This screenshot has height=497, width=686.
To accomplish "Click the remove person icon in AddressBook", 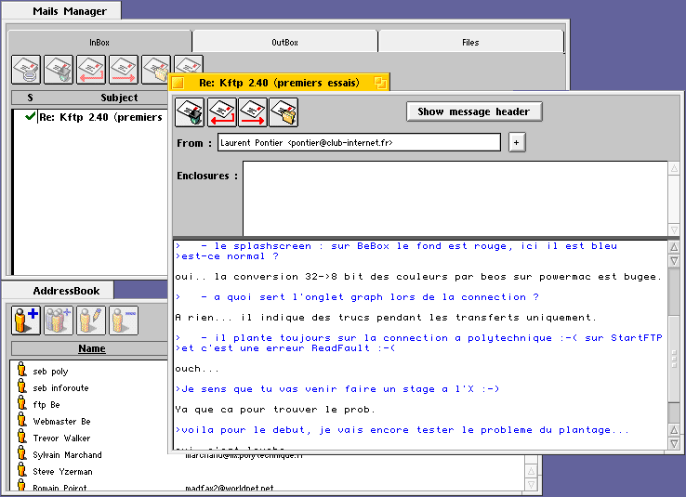I will tap(124, 320).
